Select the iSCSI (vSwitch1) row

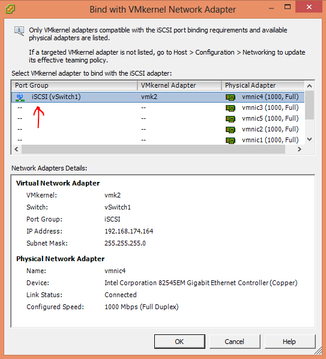click(x=158, y=97)
